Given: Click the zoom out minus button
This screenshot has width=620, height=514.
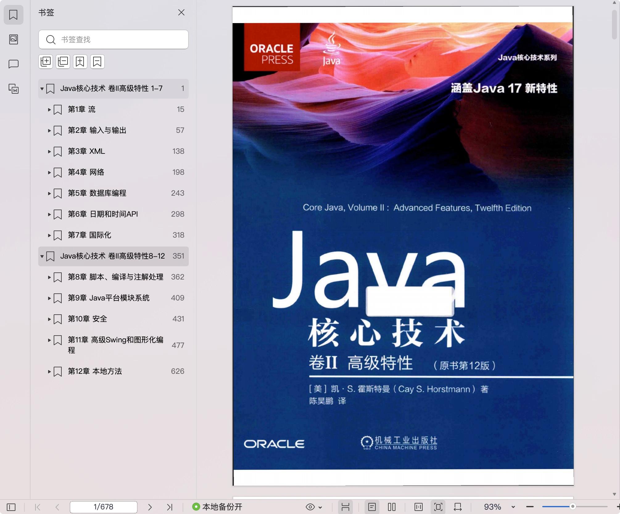Looking at the screenshot, I should pos(530,507).
